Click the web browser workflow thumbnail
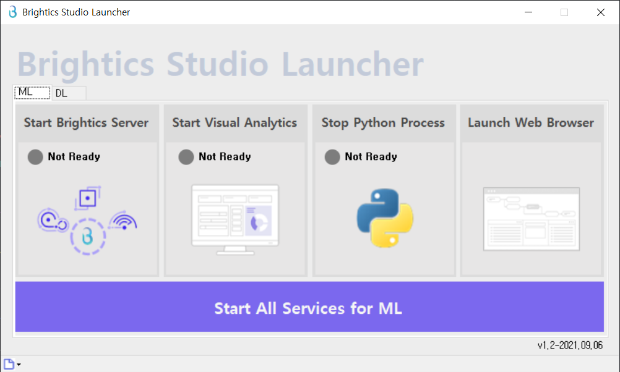This screenshot has height=372, width=620. [532, 219]
